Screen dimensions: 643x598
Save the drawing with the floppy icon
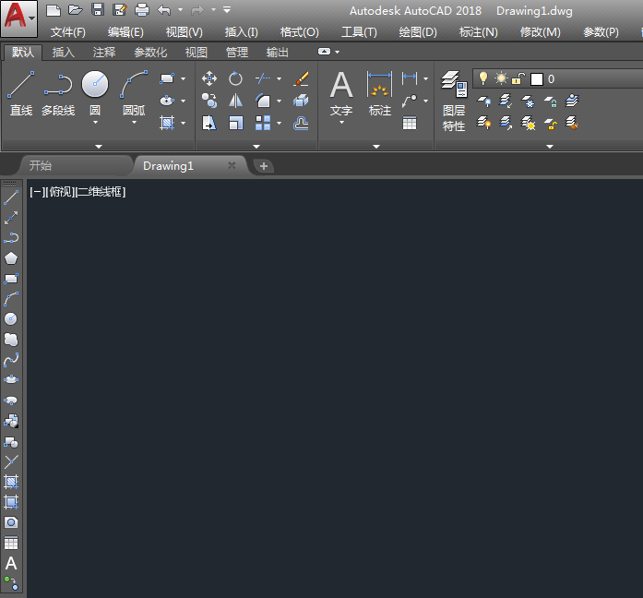coord(98,10)
